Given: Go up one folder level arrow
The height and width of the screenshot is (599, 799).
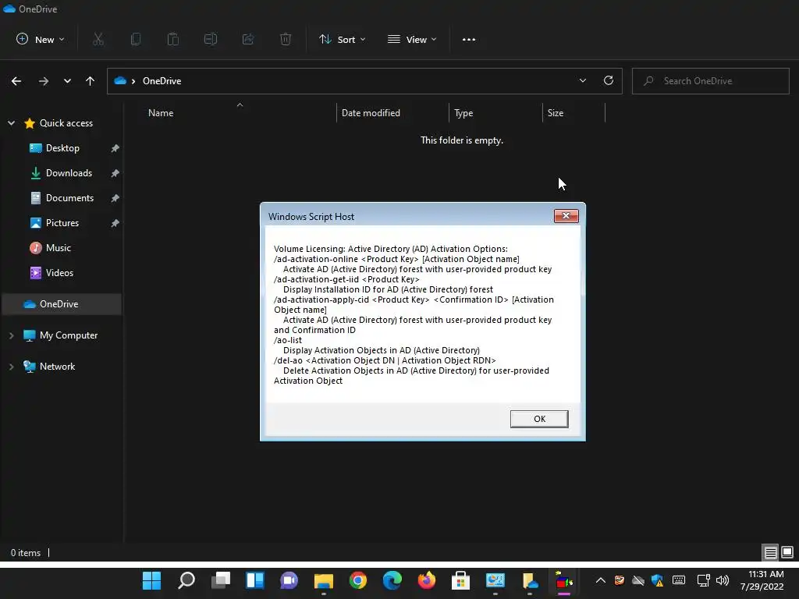Looking at the screenshot, I should click(x=91, y=81).
